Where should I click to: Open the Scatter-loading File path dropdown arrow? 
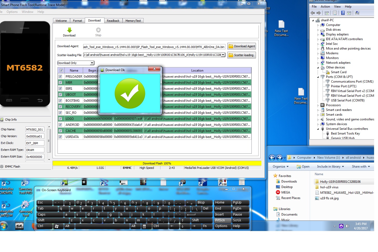tap(223, 55)
